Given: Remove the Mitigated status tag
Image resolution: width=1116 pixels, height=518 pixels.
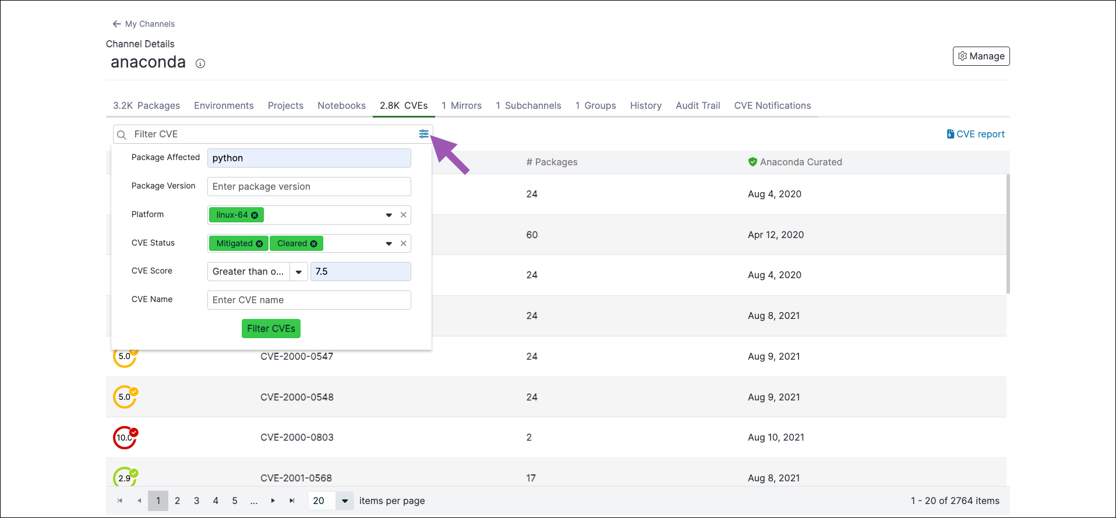Looking at the screenshot, I should coord(259,244).
